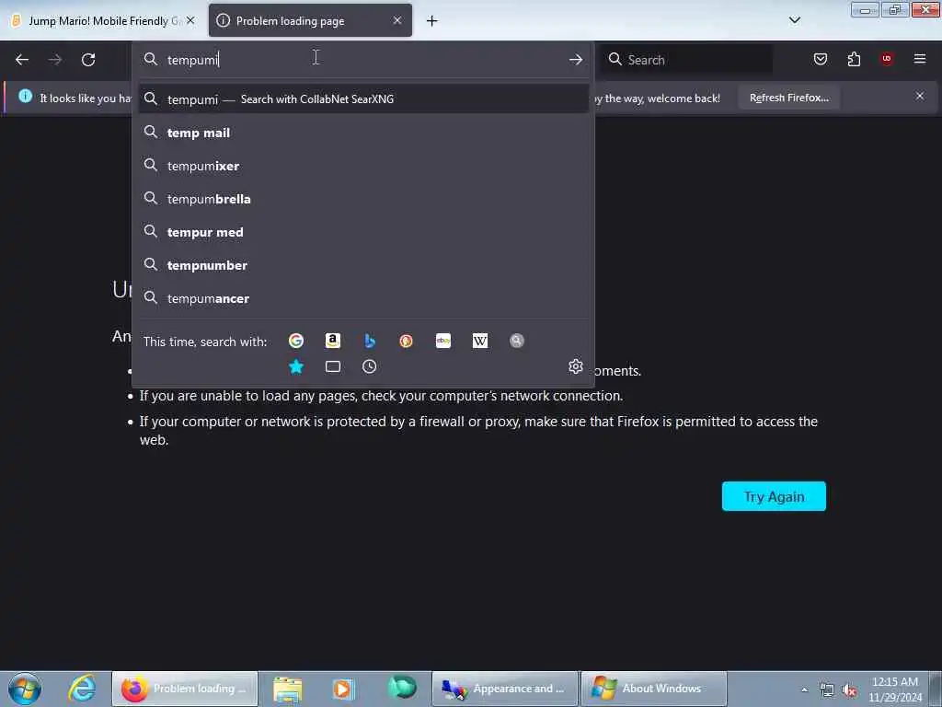The width and height of the screenshot is (942, 707).
Task: Close the Jump Mario tab
Action: 190,20
